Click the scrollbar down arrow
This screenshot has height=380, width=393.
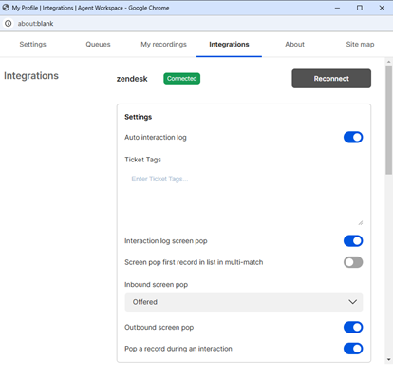[x=388, y=360]
